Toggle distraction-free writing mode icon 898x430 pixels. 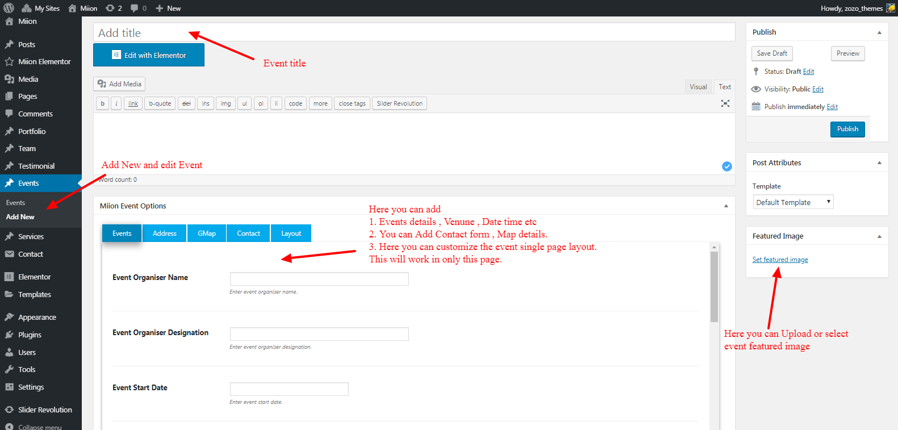[x=725, y=103]
